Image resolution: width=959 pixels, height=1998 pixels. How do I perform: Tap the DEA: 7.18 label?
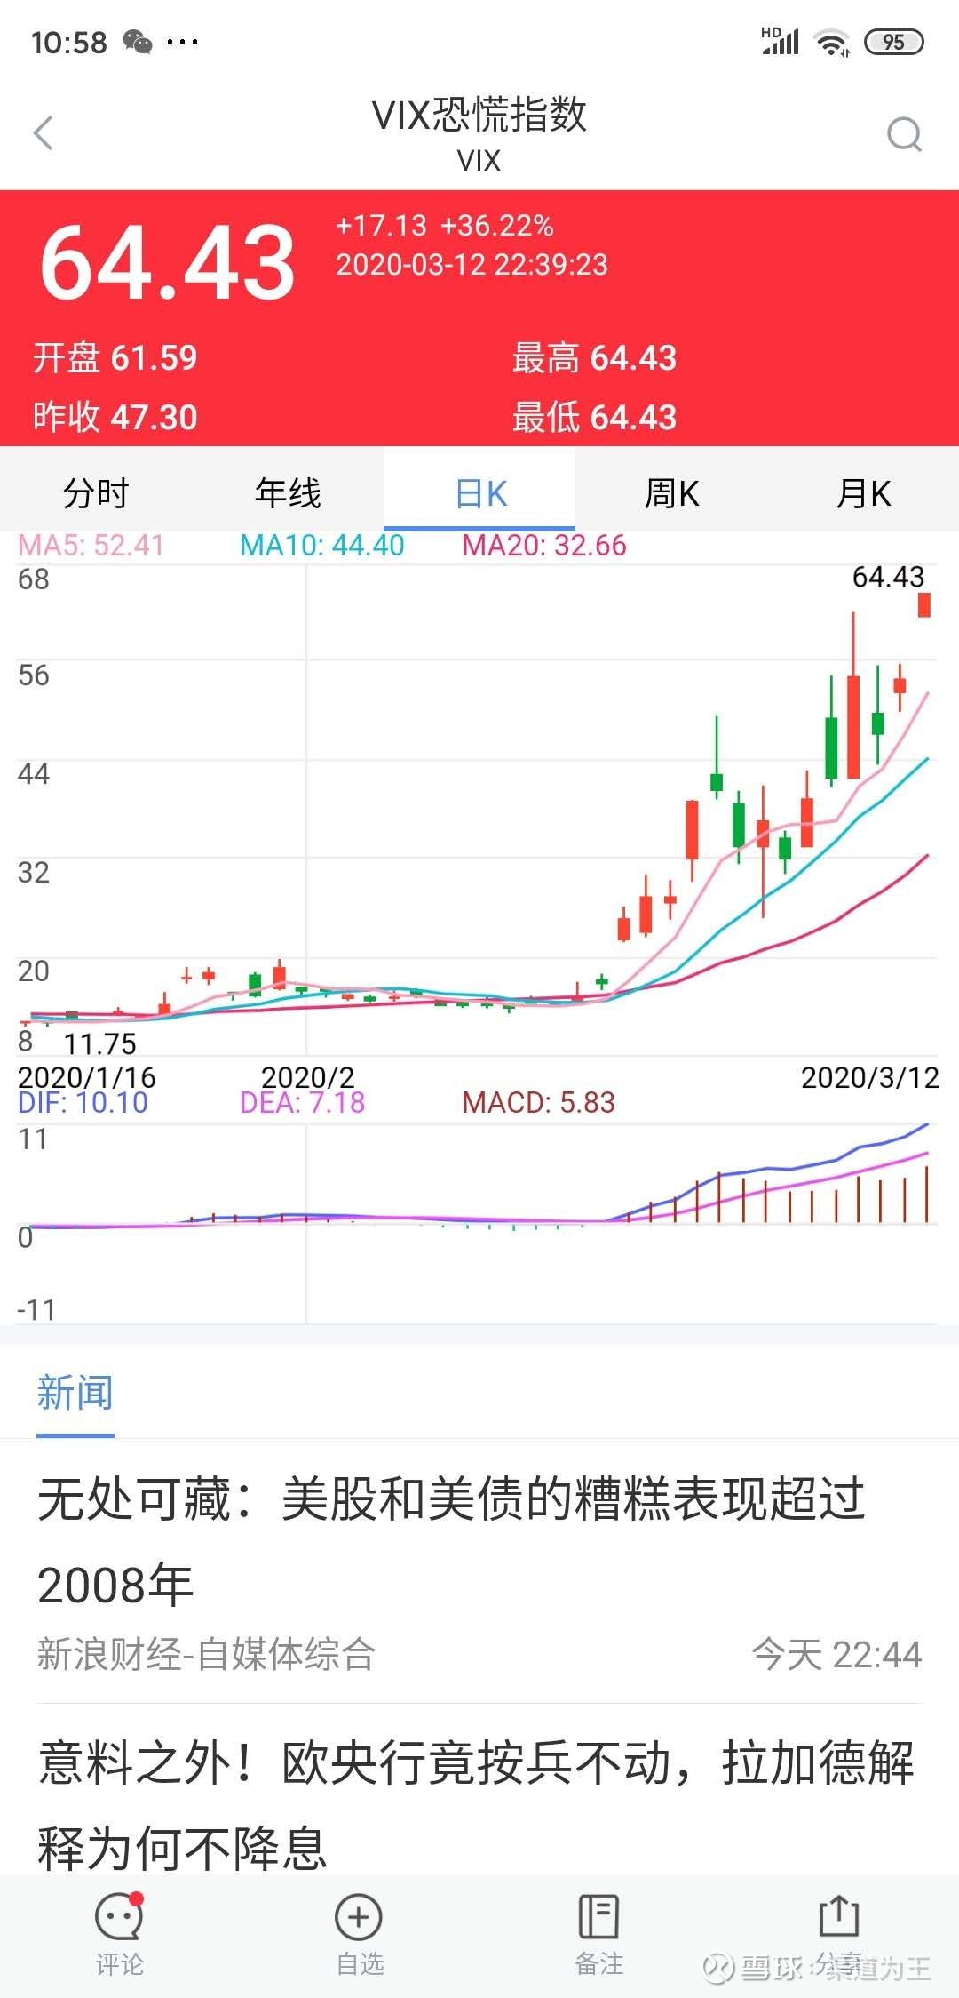[x=303, y=1103]
